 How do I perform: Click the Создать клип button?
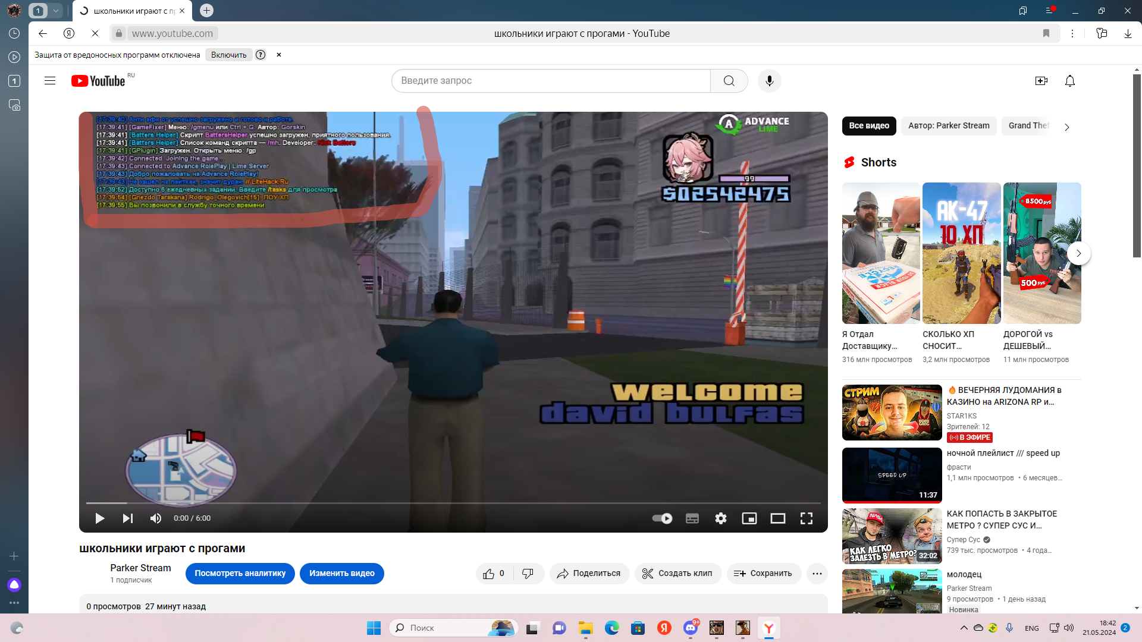[678, 574]
